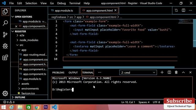The width and height of the screenshot is (196, 110).
Task: Open the View menu
Action: coord(43,3)
